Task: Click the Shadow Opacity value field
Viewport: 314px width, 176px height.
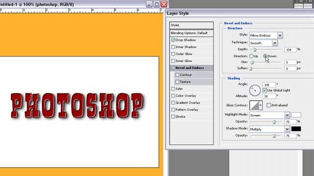Action: click(x=290, y=136)
